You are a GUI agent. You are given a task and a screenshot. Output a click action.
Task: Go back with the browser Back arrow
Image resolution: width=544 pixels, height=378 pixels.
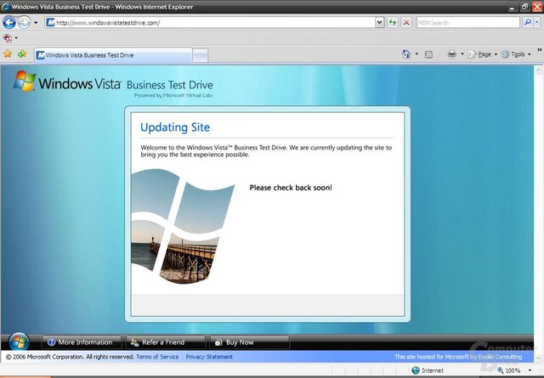tap(9, 23)
